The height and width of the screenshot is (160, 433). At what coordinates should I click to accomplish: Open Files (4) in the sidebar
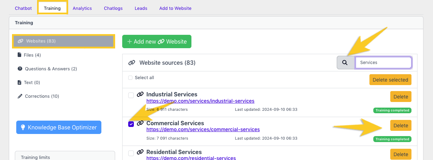pos(32,55)
